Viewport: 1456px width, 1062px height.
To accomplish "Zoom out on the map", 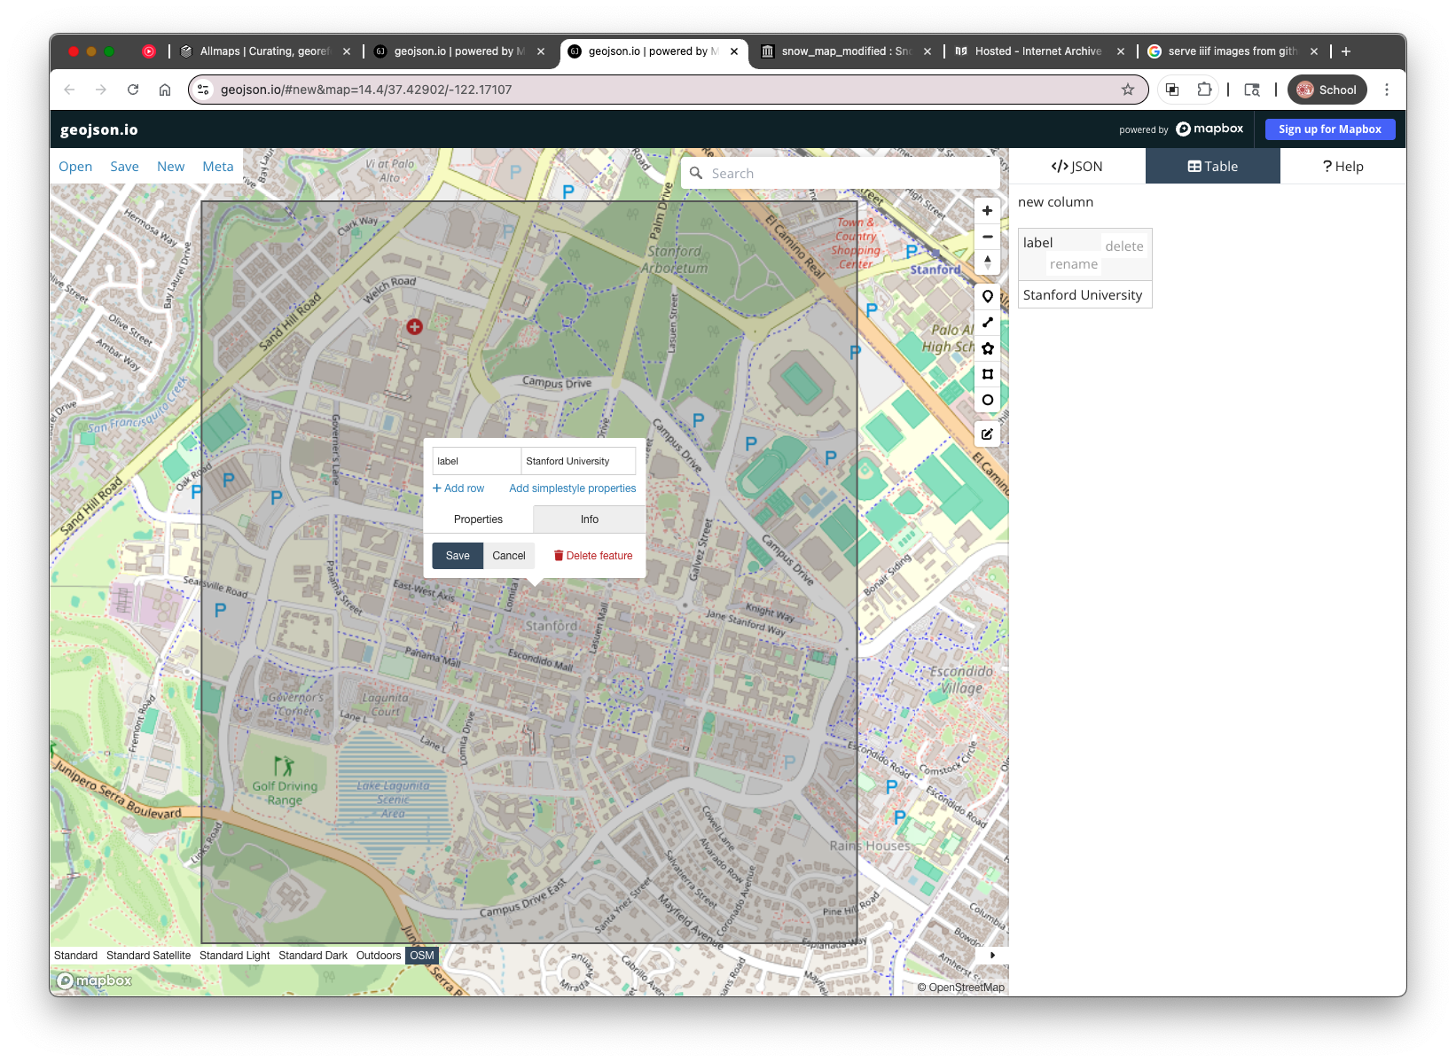I will (x=987, y=237).
